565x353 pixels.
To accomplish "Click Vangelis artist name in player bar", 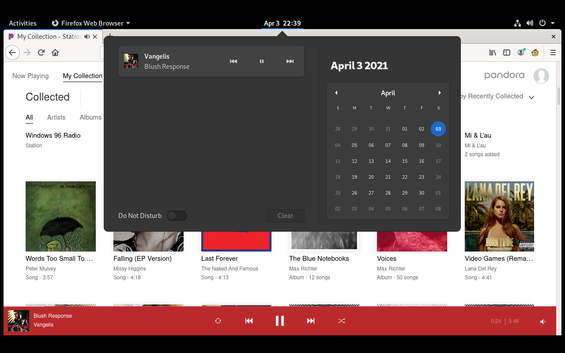I will [43, 325].
